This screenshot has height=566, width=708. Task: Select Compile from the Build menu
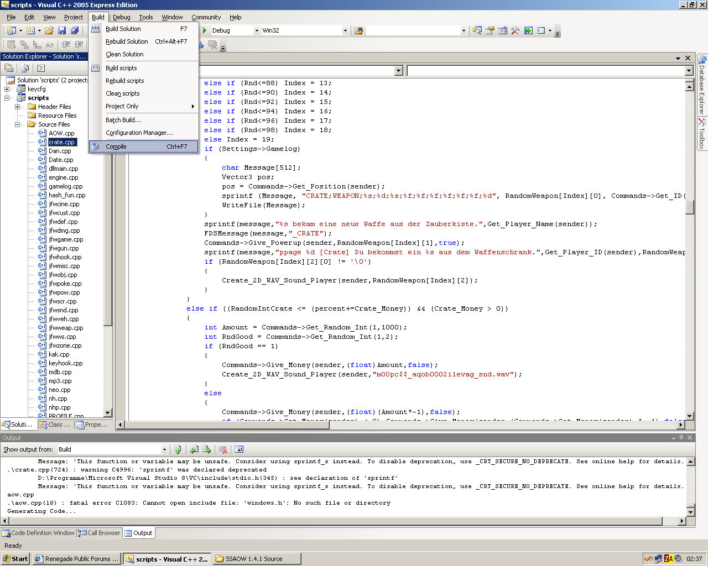click(x=116, y=146)
